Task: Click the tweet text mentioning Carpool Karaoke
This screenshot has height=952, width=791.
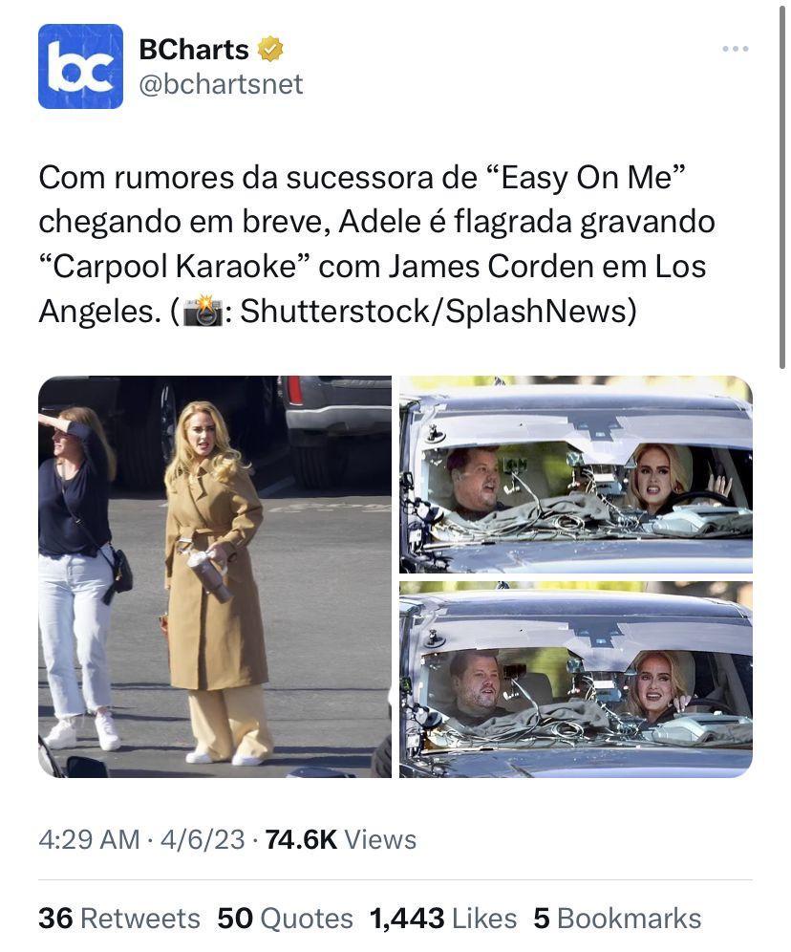Action: (376, 244)
